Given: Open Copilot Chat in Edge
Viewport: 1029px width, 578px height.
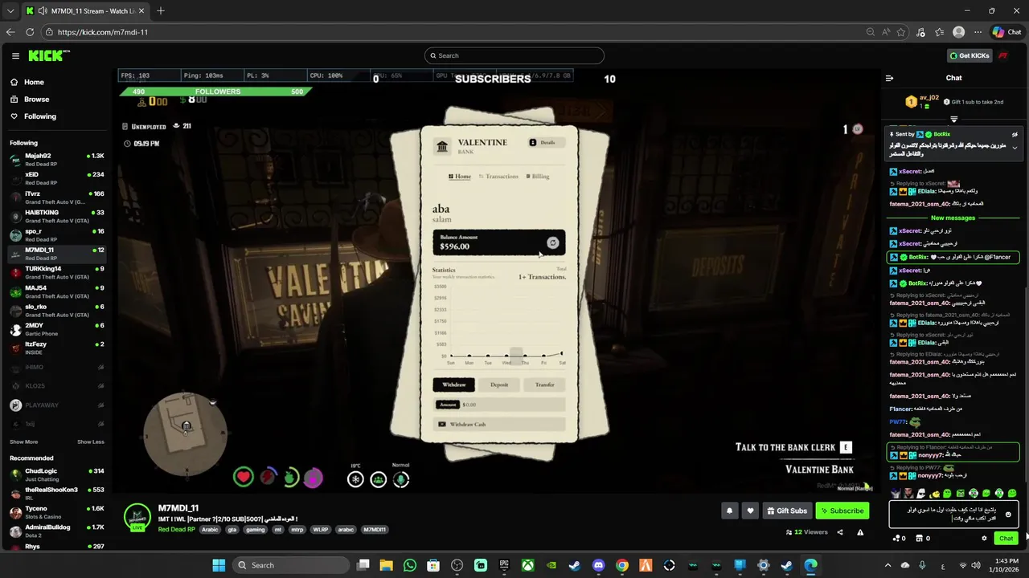Looking at the screenshot, I should point(1006,32).
